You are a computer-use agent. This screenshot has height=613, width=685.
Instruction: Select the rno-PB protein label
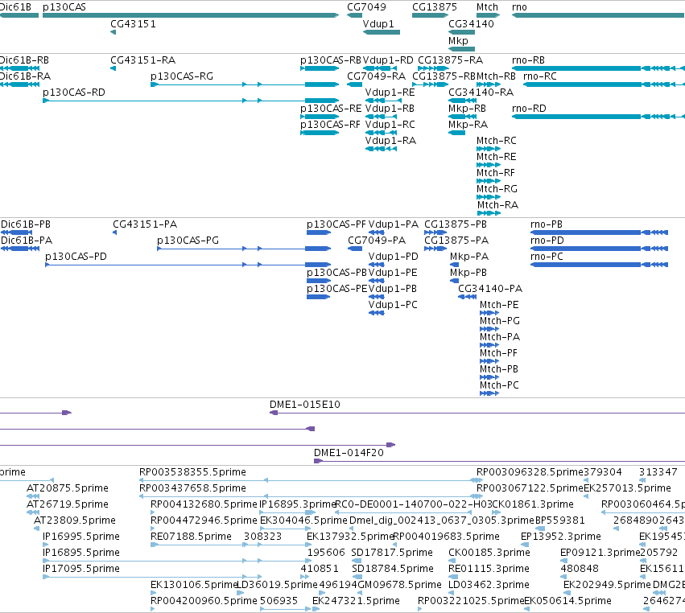click(x=547, y=224)
